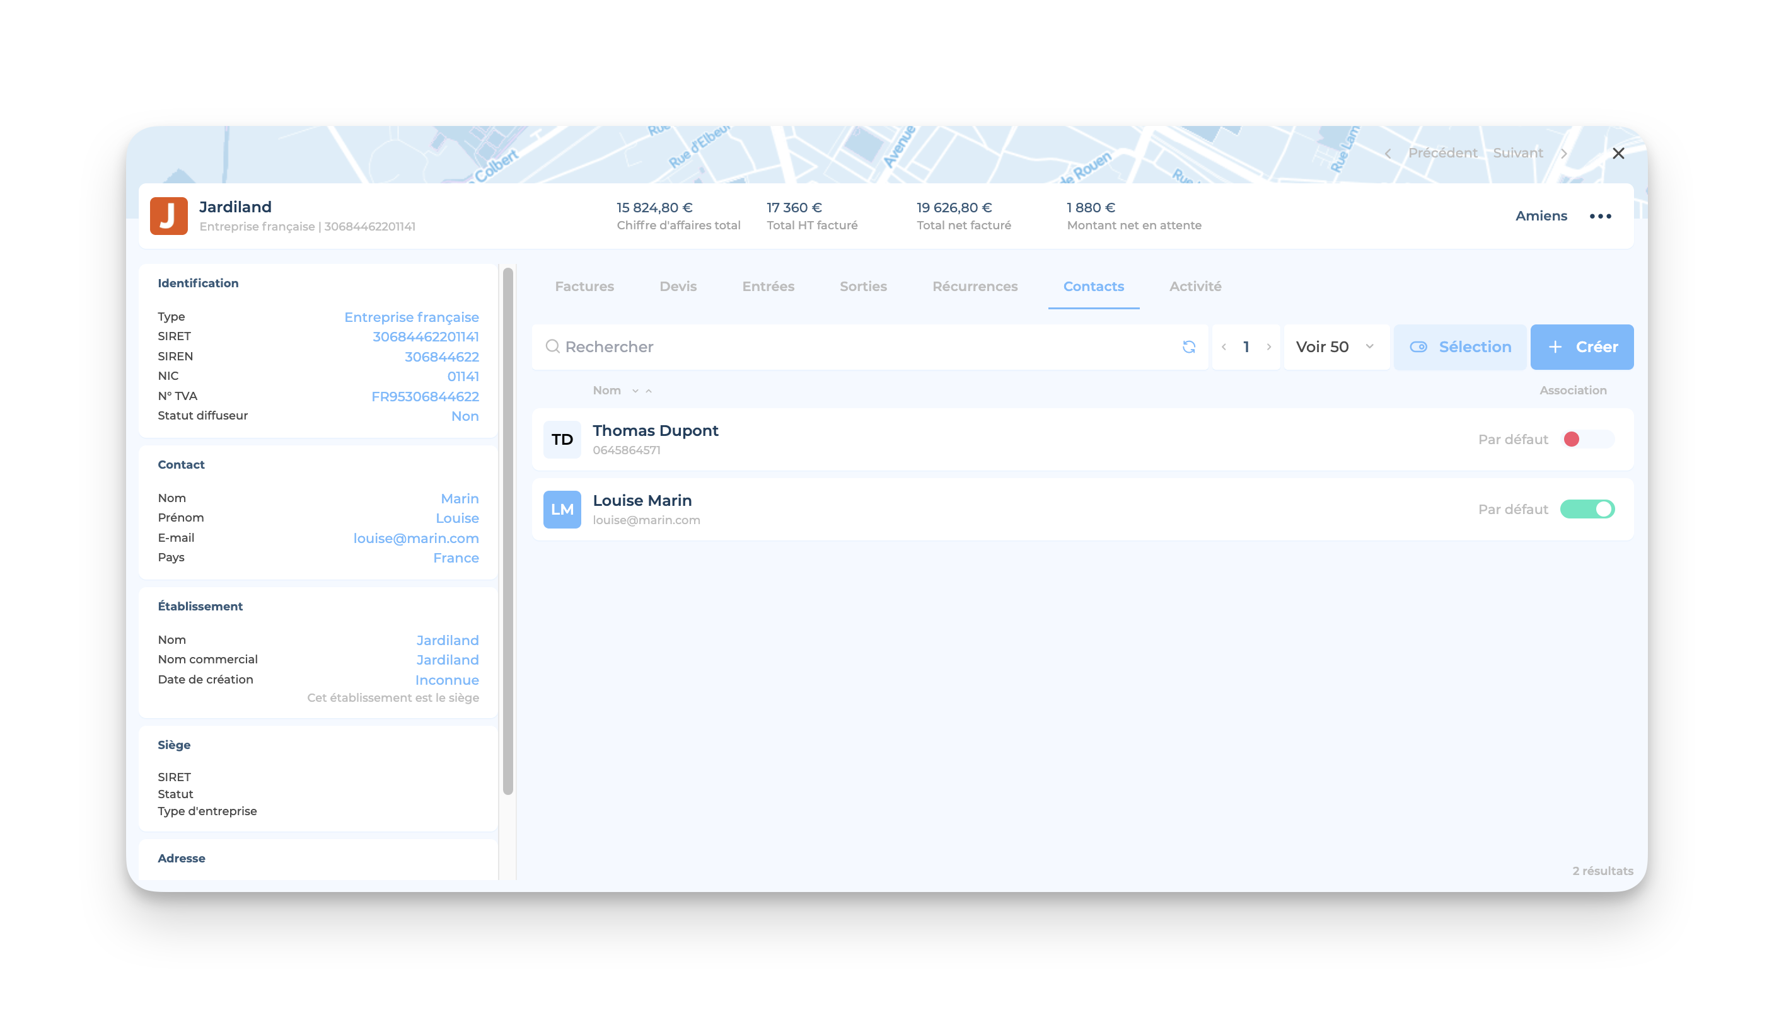Viewport: 1774px width, 1018px height.
Task: Open the Activité tab
Action: pyautogui.click(x=1195, y=287)
